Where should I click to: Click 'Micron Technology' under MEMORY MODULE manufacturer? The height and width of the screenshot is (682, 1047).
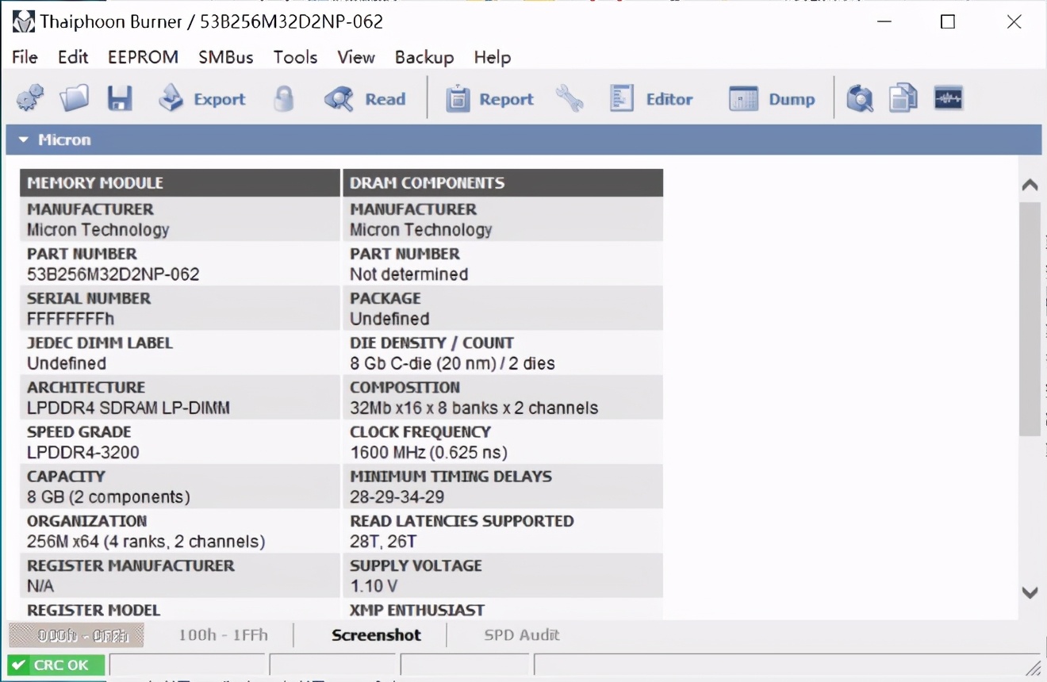click(x=98, y=230)
